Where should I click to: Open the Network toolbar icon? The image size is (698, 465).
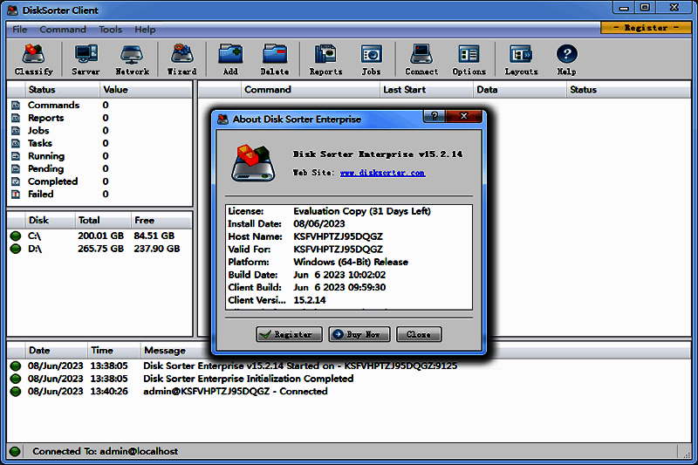click(133, 59)
